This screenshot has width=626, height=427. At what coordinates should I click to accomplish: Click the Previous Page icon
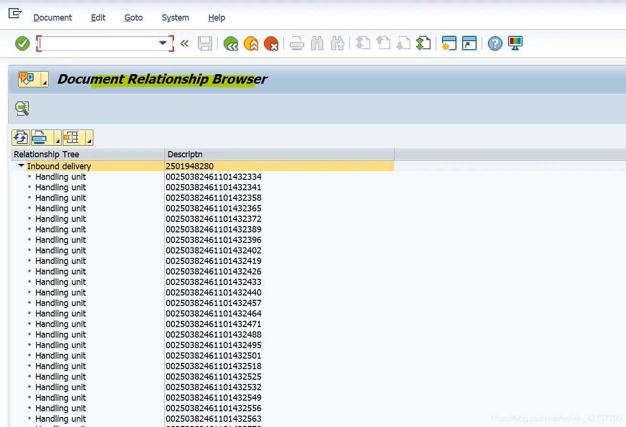(x=383, y=44)
